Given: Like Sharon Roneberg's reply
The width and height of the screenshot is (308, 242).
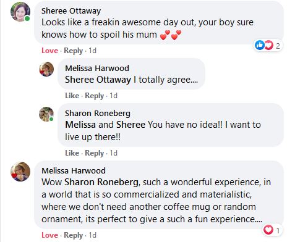Looking at the screenshot, I should (72, 153).
